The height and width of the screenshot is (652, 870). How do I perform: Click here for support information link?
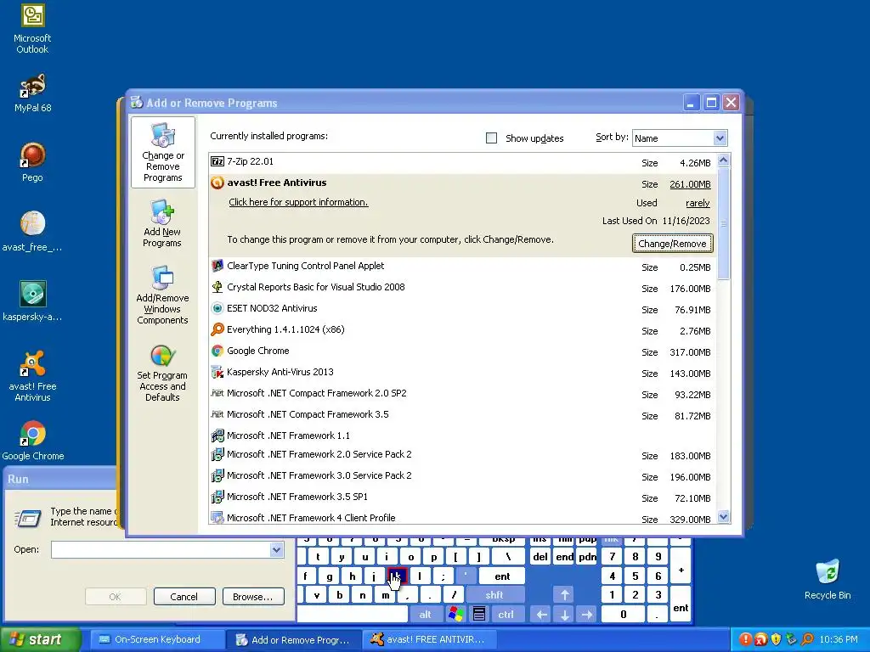[298, 202]
